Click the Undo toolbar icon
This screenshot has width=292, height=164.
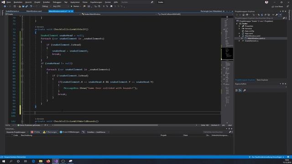click(x=31, y=6)
